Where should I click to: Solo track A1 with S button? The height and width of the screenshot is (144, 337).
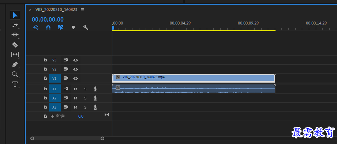[x=85, y=89]
